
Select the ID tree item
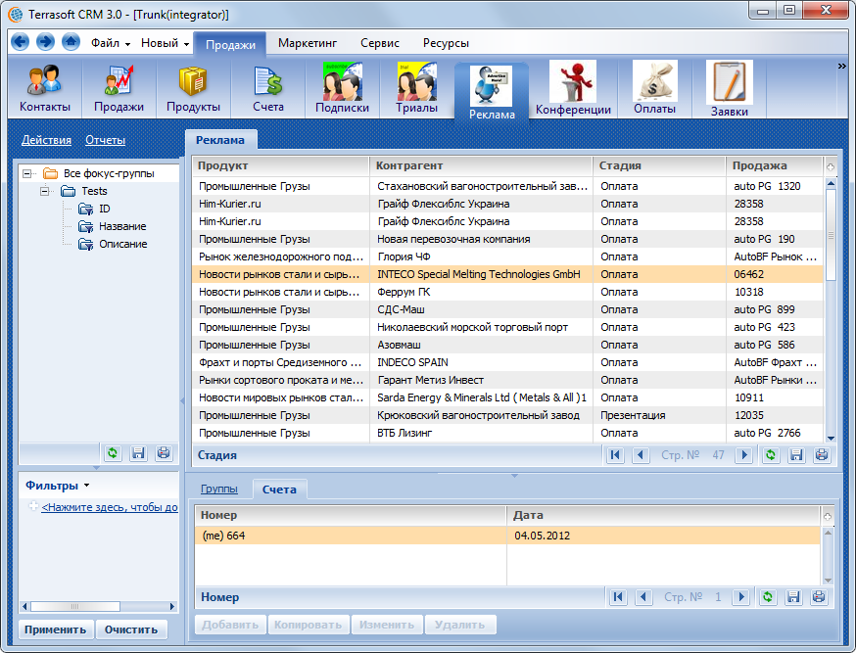tap(104, 209)
